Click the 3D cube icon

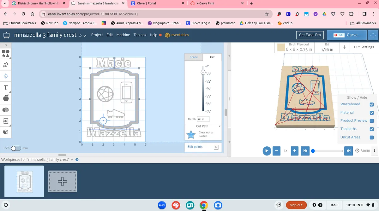coord(6,132)
